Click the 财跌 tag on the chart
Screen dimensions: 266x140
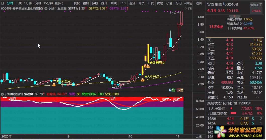(x=172, y=90)
